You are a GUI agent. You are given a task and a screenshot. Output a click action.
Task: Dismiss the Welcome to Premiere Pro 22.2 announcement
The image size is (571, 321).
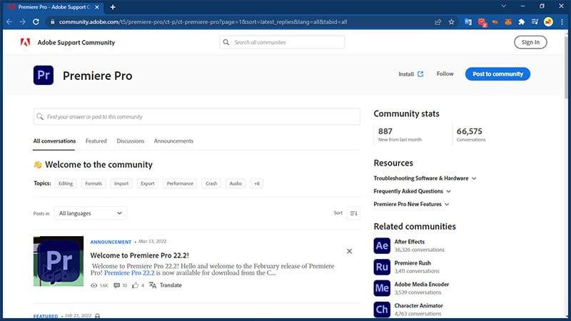tap(349, 251)
